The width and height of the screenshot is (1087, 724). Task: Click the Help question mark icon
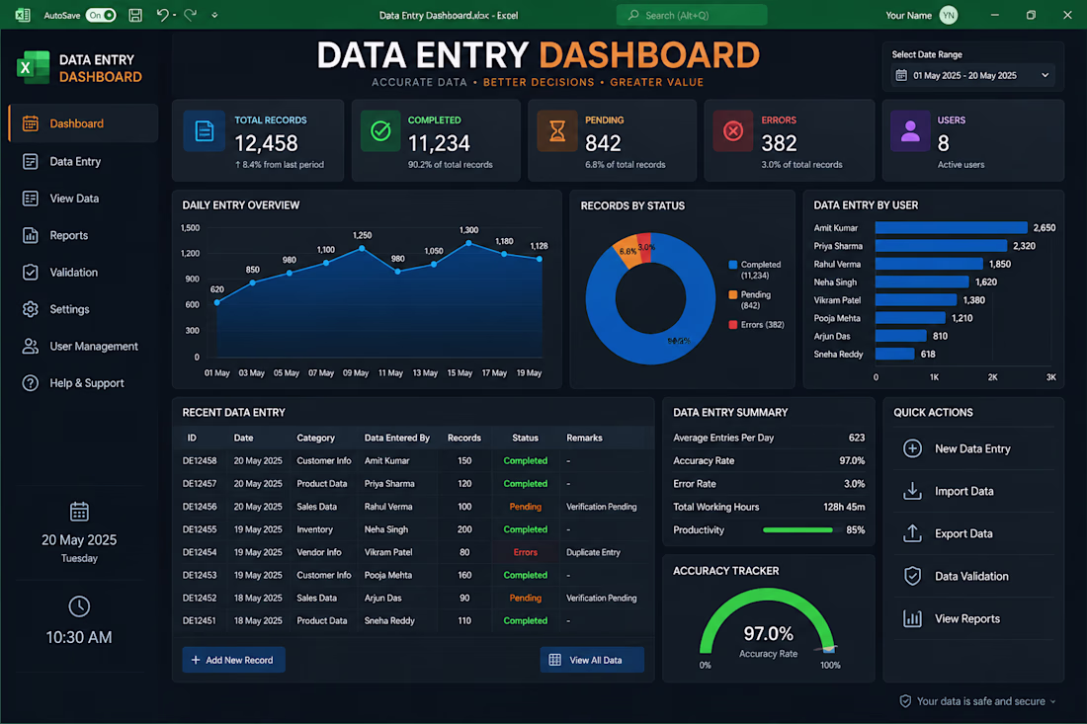click(30, 383)
